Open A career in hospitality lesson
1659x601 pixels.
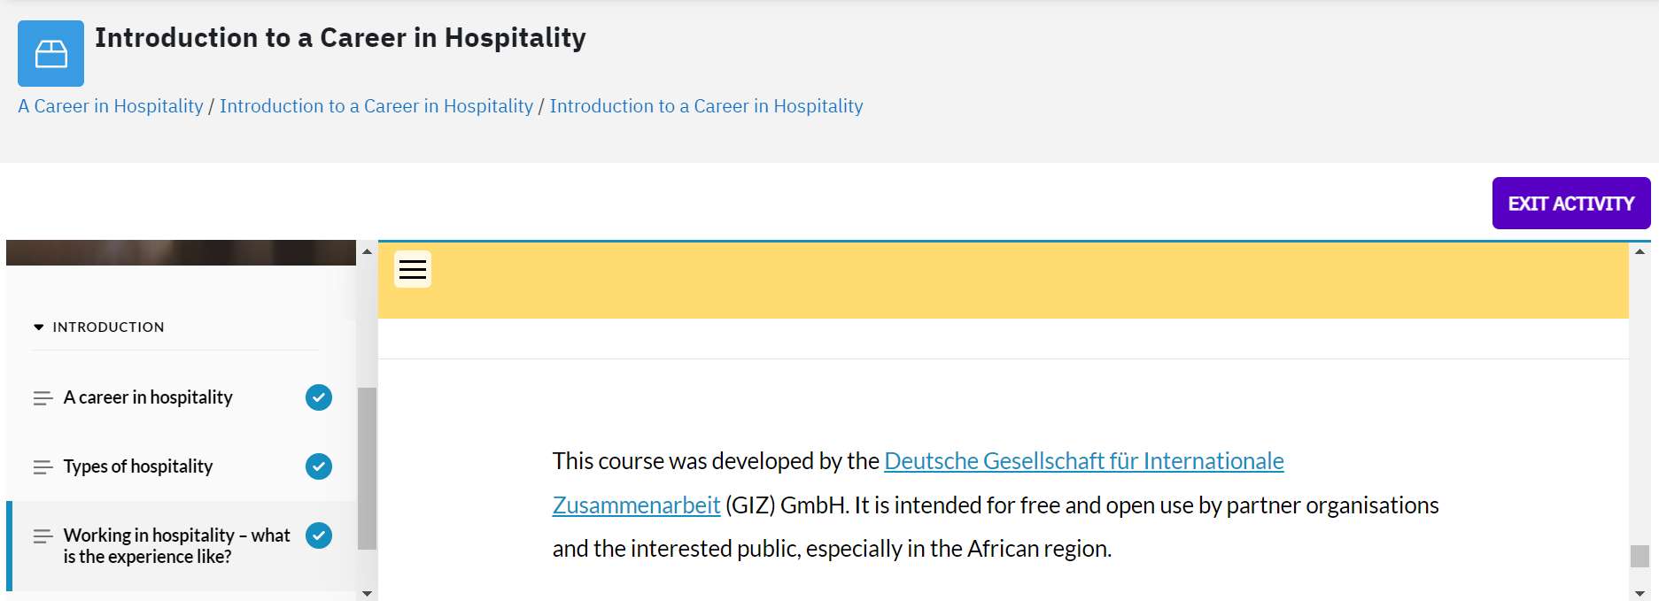[x=148, y=397]
